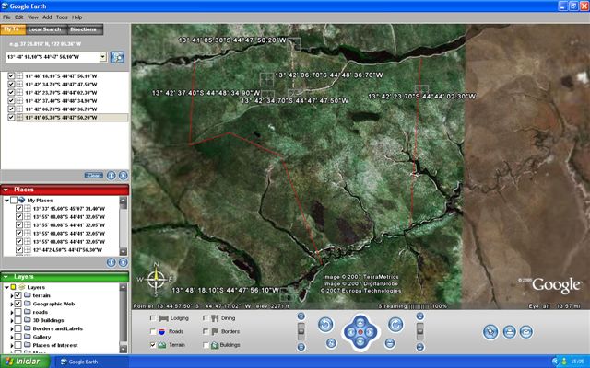Collapse the Places panel header arrow
590x368 pixels.
pyautogui.click(x=6, y=190)
